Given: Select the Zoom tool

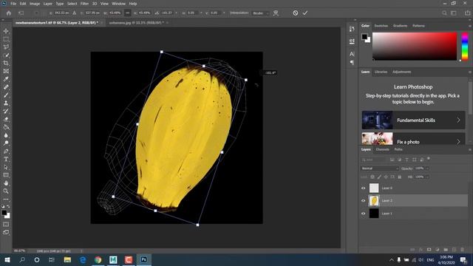Looking at the screenshot, I should (6, 191).
